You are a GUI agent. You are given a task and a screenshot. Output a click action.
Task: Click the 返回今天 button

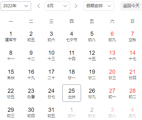[x=131, y=6]
